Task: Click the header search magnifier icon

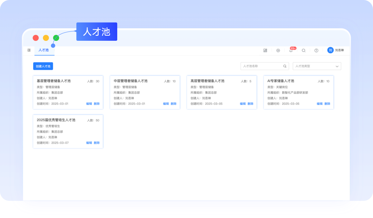Action: (303, 51)
